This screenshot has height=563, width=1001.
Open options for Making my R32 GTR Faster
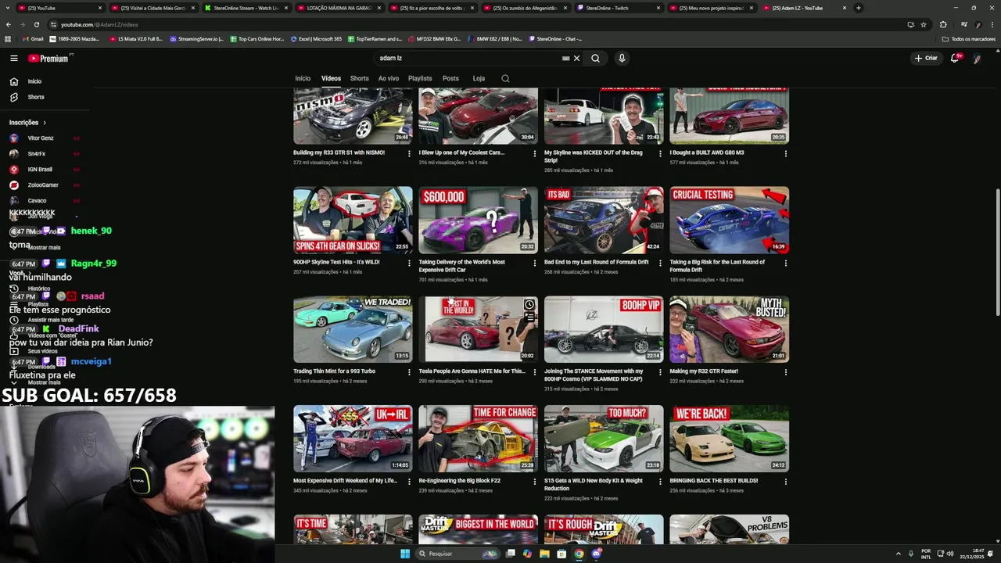[x=786, y=372]
